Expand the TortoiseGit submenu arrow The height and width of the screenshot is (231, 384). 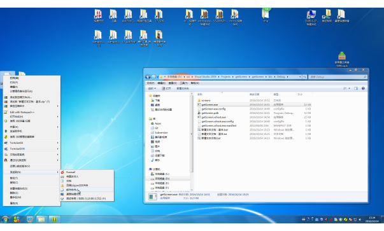58,143
